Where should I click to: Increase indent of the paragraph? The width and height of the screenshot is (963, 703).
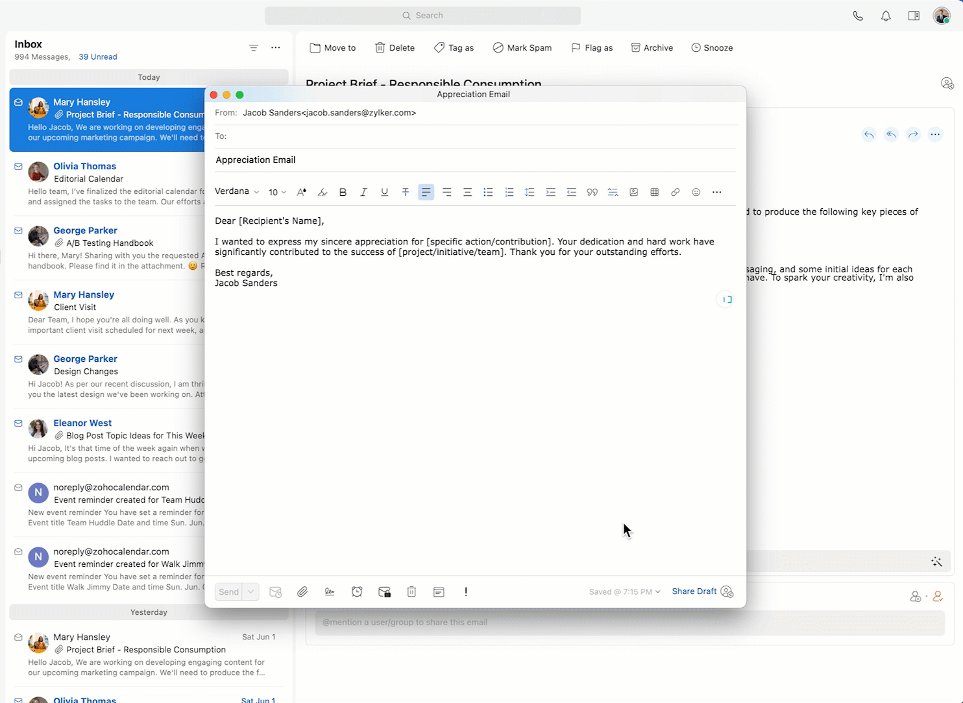click(551, 192)
